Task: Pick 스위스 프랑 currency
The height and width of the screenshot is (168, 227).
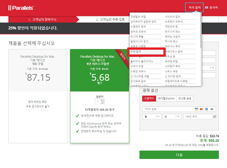Action: pyautogui.click(x=180, y=71)
